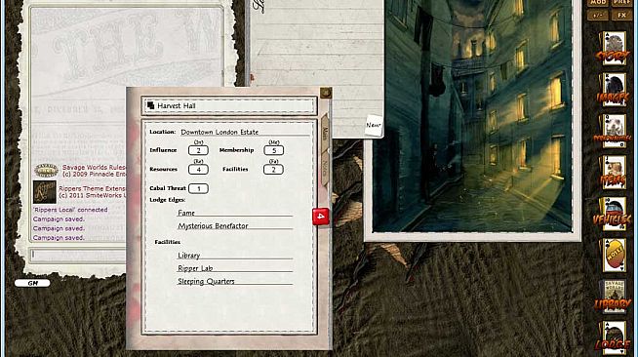Open the Library sidebar book

click(x=613, y=297)
